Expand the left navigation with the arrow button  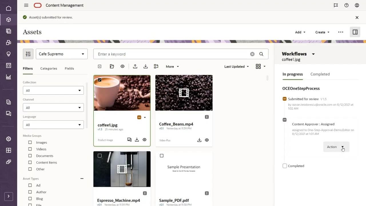[x=9, y=196]
